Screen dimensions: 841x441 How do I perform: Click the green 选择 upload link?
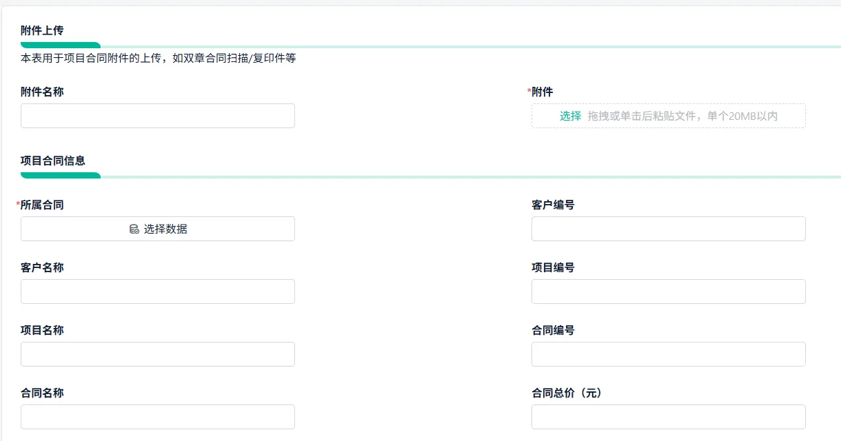coord(570,116)
